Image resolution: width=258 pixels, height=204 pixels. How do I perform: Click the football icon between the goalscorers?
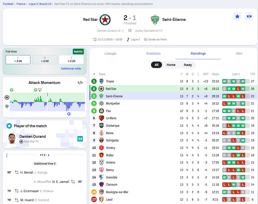[x=129, y=30]
